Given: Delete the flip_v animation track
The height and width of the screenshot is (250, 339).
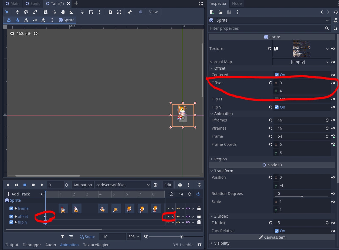Looking at the screenshot, I should coord(199,222).
